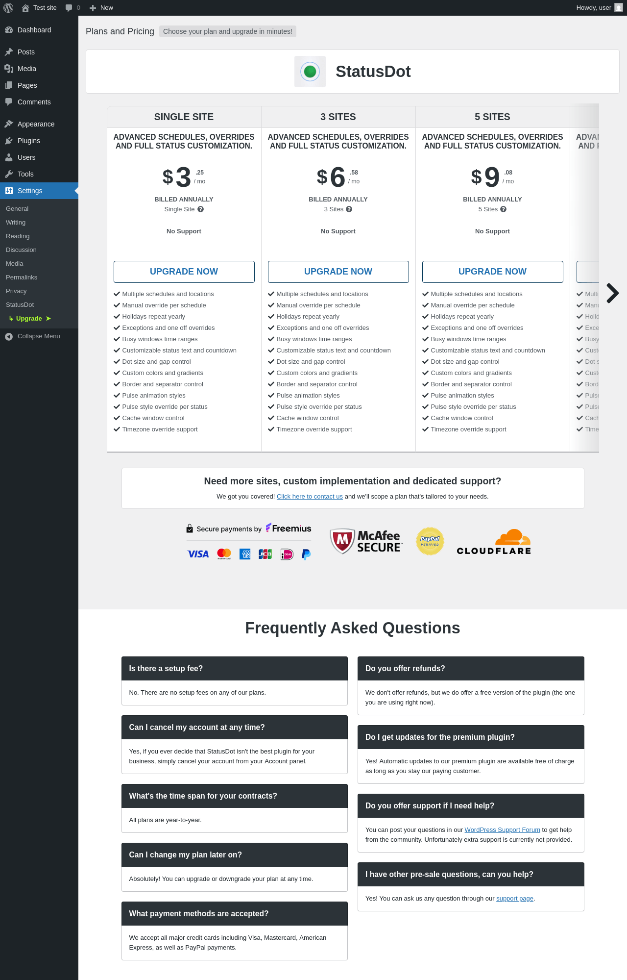The height and width of the screenshot is (980, 627).
Task: Click the WordPress logo in admin bar
Action: pyautogui.click(x=8, y=8)
